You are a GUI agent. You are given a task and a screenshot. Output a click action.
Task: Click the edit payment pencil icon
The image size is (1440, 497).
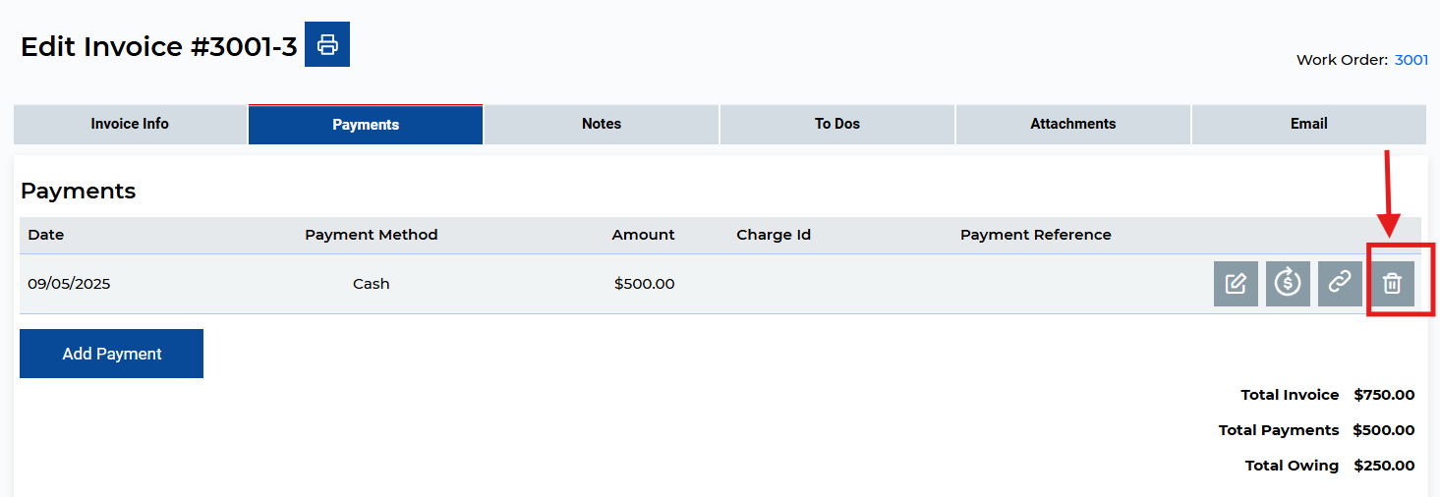[1236, 284]
